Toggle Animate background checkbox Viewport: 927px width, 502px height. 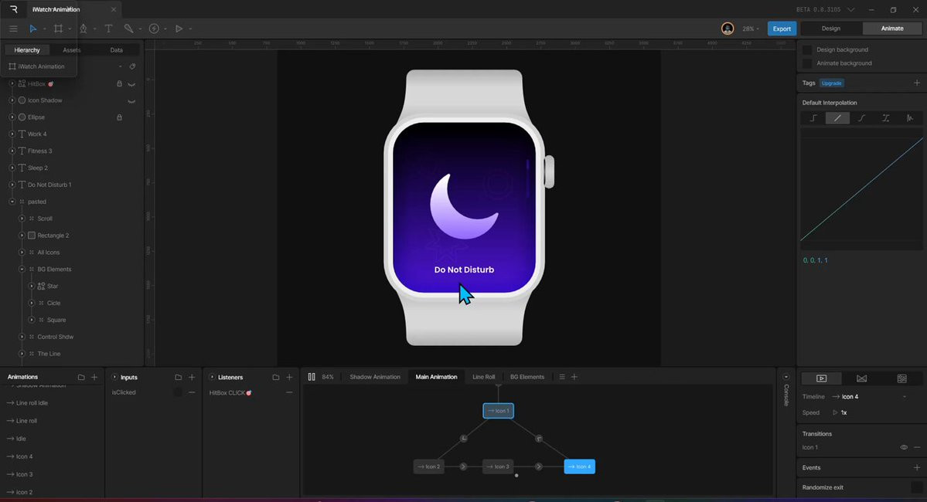[807, 63]
